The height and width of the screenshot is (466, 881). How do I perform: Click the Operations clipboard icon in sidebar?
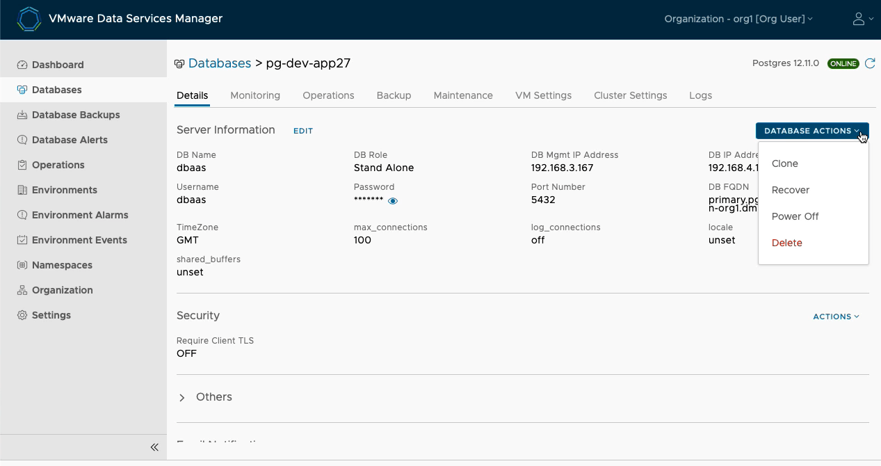click(22, 165)
